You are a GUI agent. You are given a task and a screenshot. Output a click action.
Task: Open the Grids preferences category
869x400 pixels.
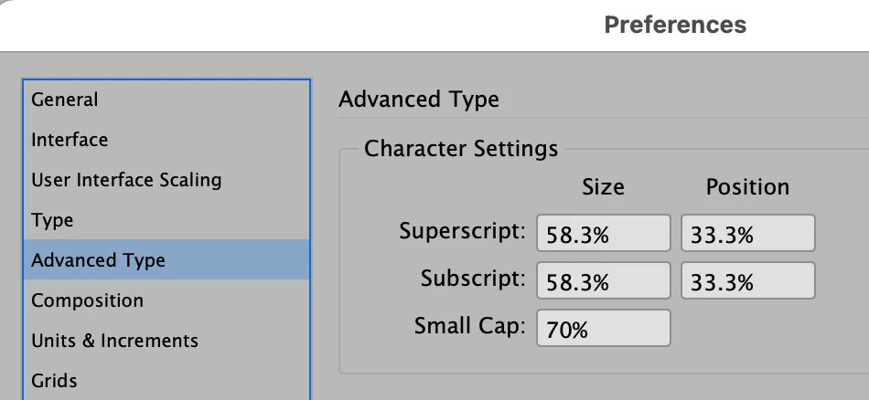coord(166,381)
